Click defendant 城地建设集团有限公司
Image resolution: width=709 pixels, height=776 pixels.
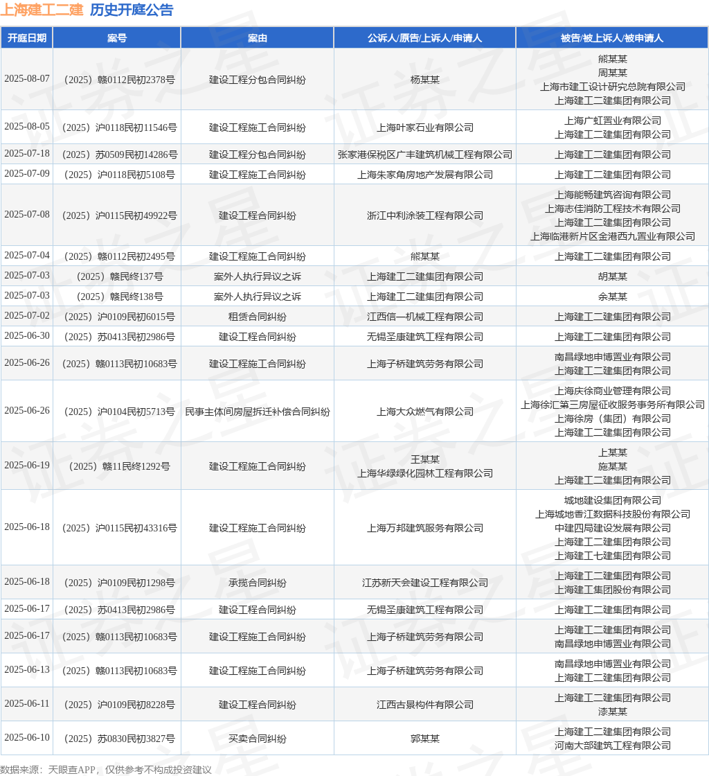tap(613, 501)
